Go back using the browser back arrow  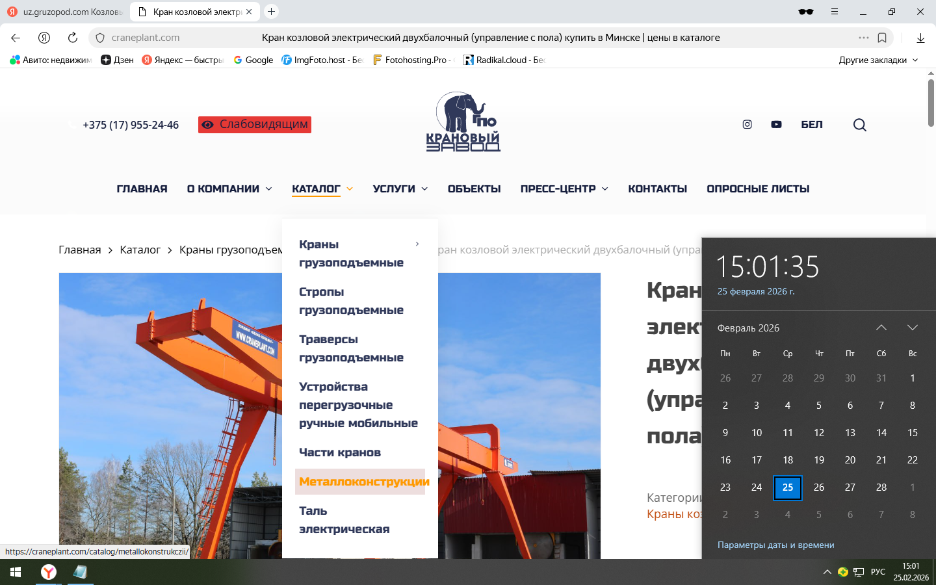[16, 38]
